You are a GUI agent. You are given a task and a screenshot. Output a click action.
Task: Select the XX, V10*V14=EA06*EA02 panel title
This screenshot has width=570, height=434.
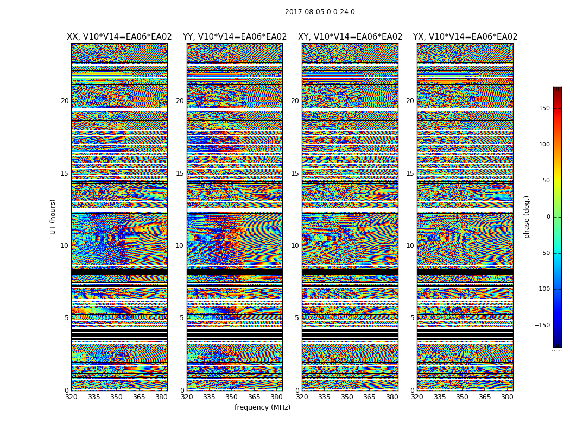[x=119, y=37]
